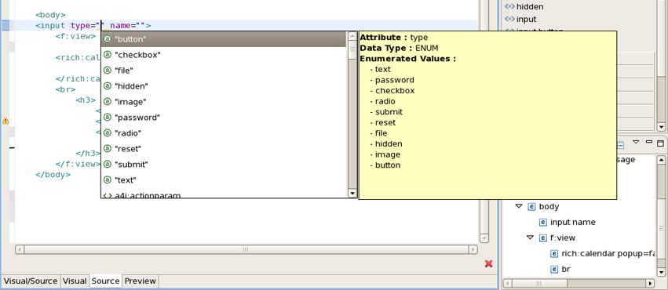Screen dimensions: 668x290
Task: Click the proposal list scrollbar thumb
Action: point(352,49)
